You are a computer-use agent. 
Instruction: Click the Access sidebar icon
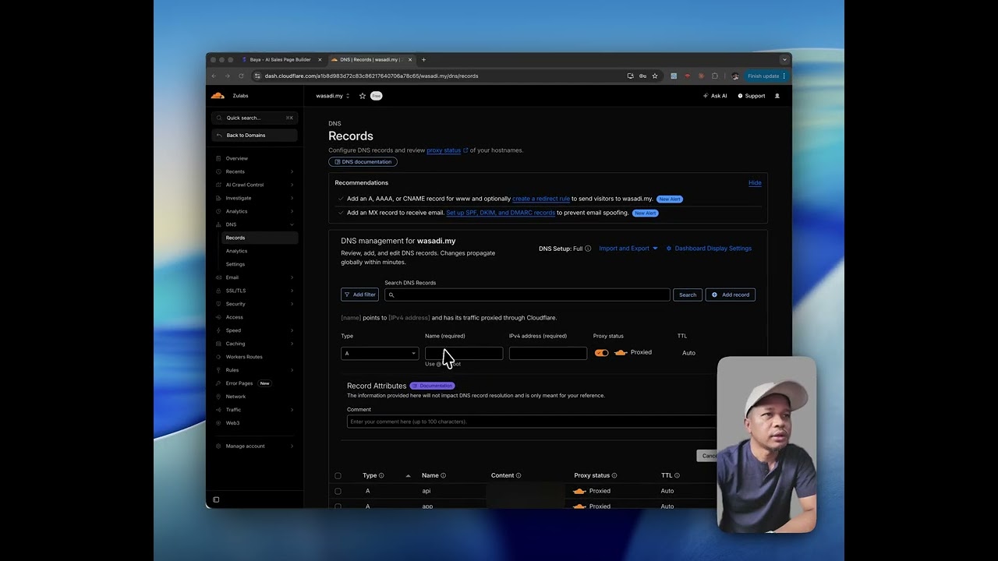pos(218,317)
